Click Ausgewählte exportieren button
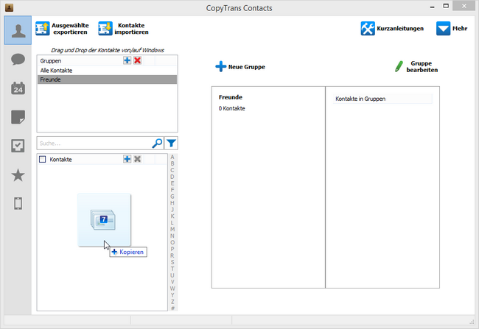479x329 pixels. 63,29
